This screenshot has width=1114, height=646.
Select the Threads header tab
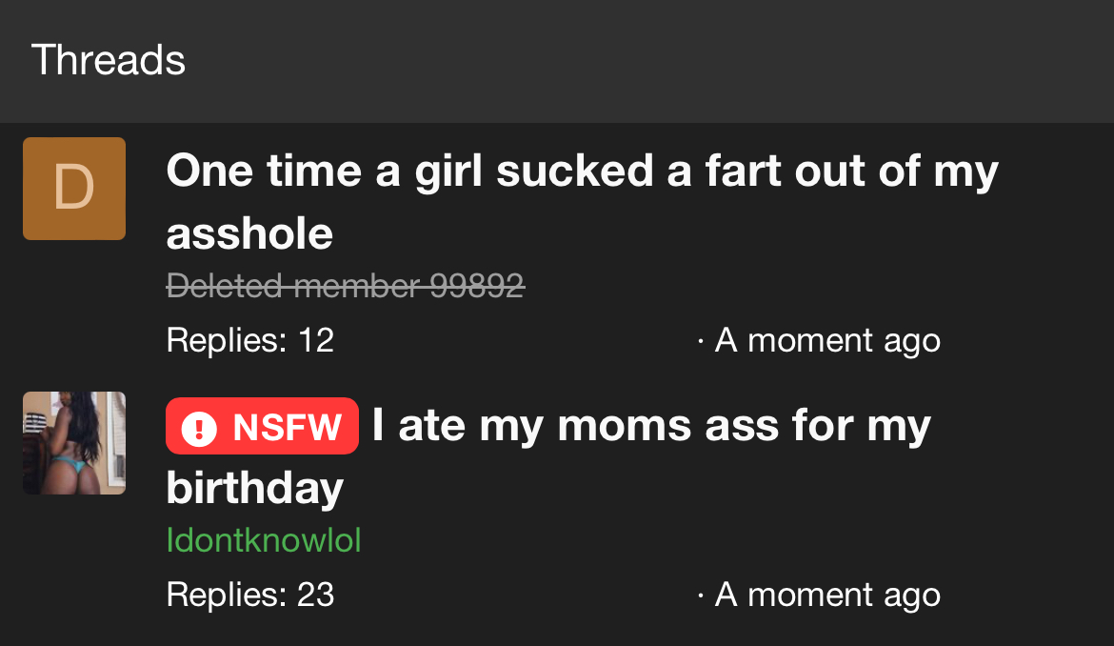pos(109,60)
